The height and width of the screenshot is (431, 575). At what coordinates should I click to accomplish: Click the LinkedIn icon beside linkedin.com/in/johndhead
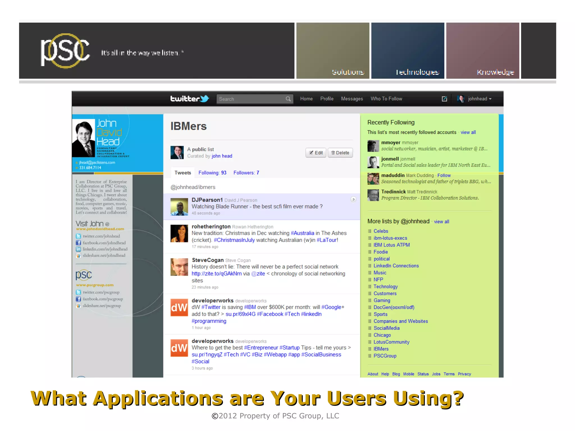click(78, 249)
